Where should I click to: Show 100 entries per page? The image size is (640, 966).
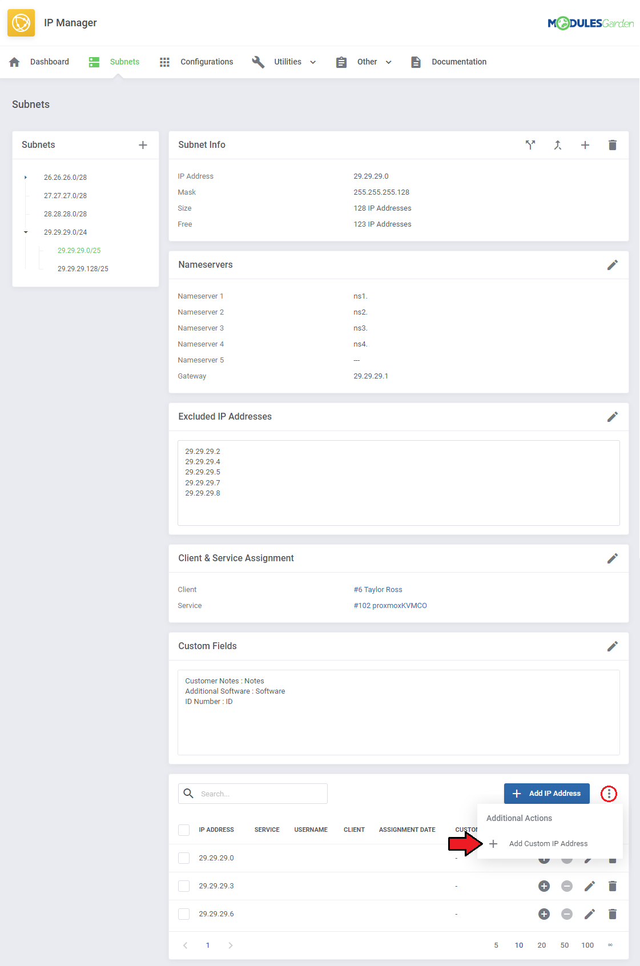[587, 945]
